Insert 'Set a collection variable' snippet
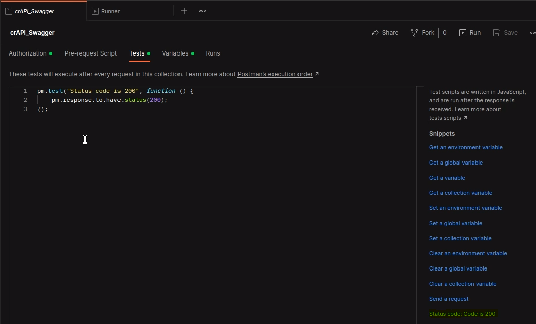This screenshot has height=324, width=536. coord(460,239)
